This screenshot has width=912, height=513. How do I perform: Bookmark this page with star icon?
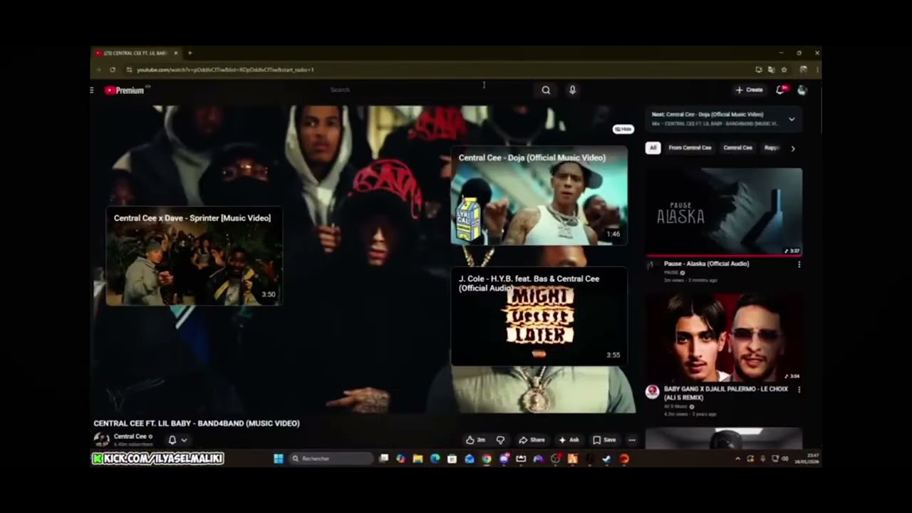(x=784, y=70)
